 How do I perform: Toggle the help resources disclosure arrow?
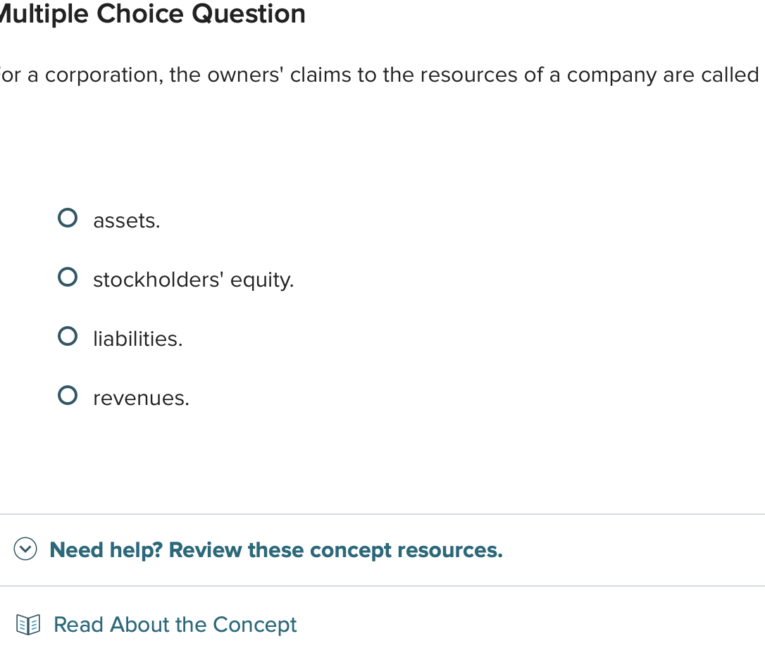click(x=25, y=549)
